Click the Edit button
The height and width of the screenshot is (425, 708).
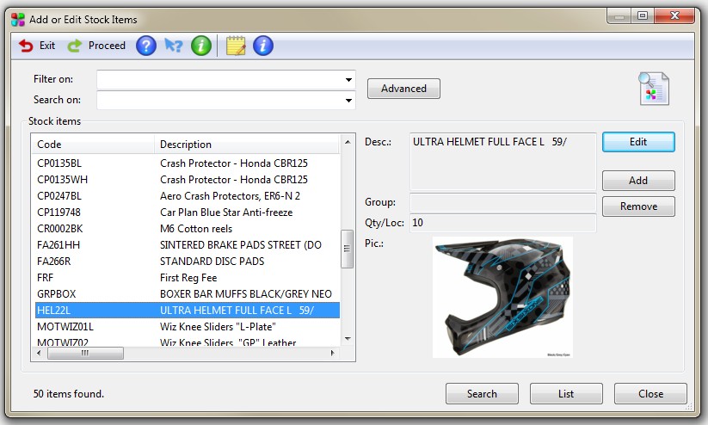tap(638, 142)
